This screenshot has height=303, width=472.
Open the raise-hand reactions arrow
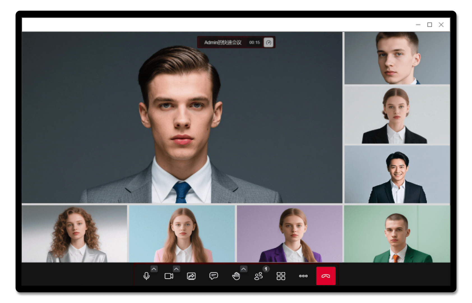point(244,269)
